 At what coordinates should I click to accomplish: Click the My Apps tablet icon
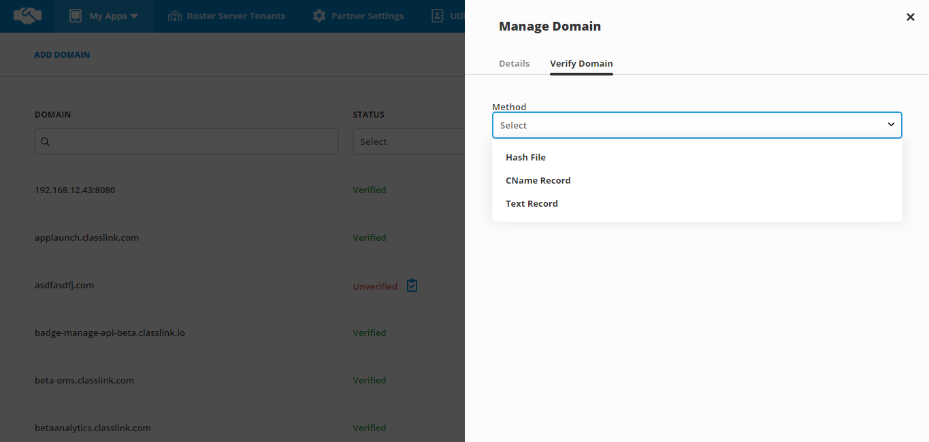pos(76,16)
